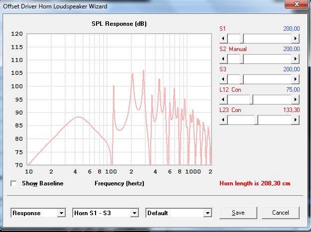
Task: Click the L23 value 133,30
Action: point(292,110)
